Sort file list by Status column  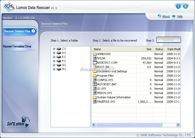159,49
